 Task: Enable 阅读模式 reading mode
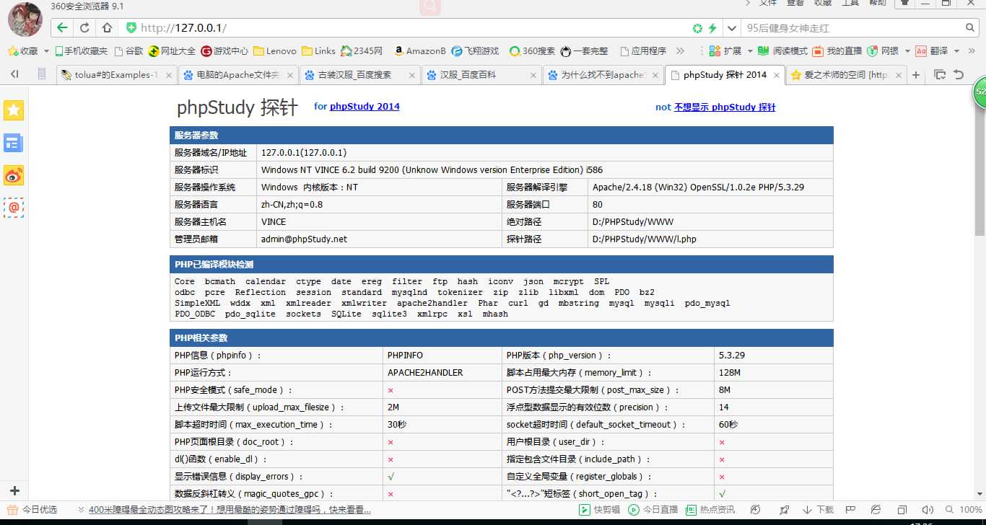783,51
